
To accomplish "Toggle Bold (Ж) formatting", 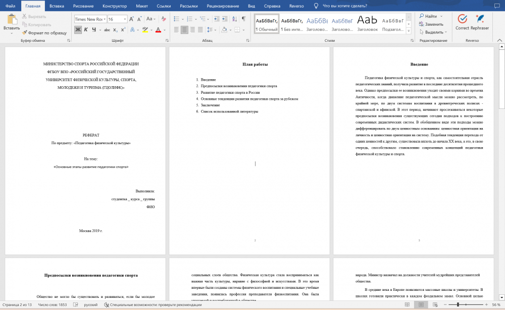I will (x=78, y=30).
